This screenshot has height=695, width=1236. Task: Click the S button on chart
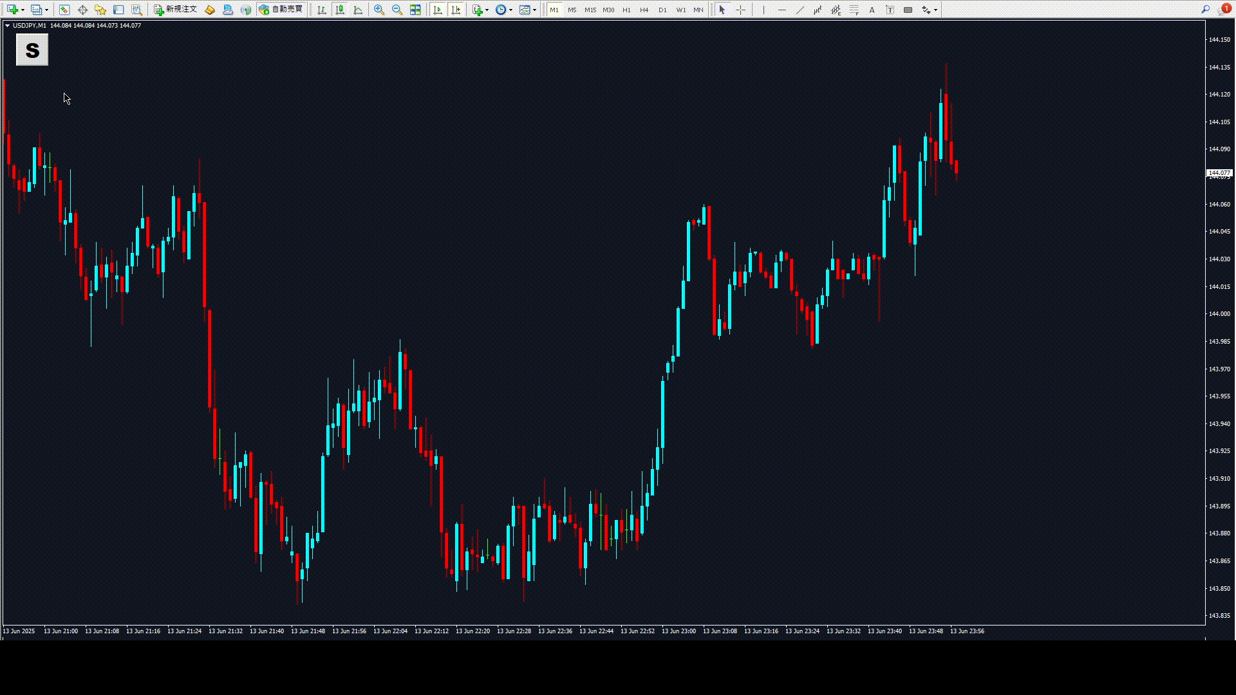32,50
